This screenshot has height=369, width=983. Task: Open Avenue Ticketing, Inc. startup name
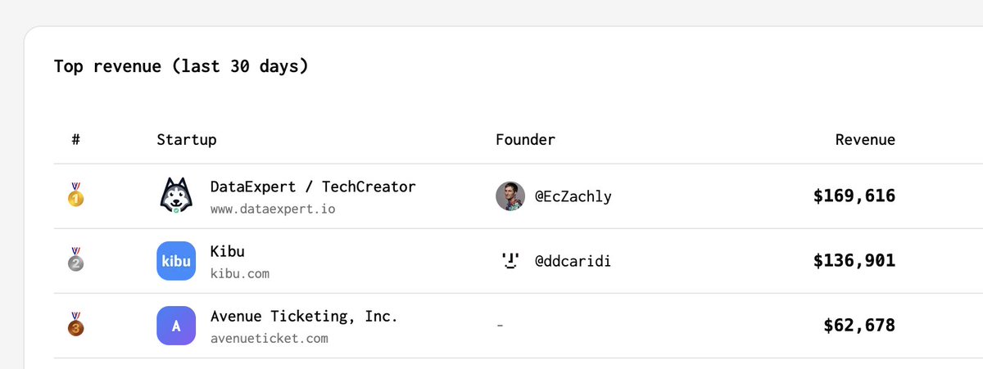pyautogui.click(x=304, y=316)
